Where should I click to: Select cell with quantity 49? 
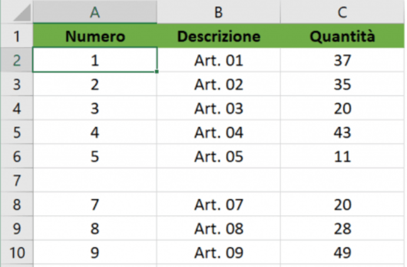point(342,252)
